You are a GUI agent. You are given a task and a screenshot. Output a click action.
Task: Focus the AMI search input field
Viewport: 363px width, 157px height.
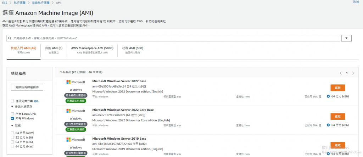(173, 38)
